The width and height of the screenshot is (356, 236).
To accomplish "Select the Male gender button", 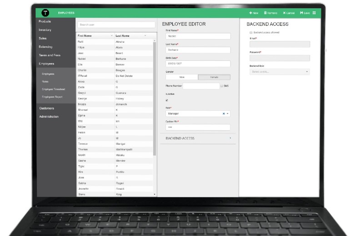I will [x=182, y=77].
